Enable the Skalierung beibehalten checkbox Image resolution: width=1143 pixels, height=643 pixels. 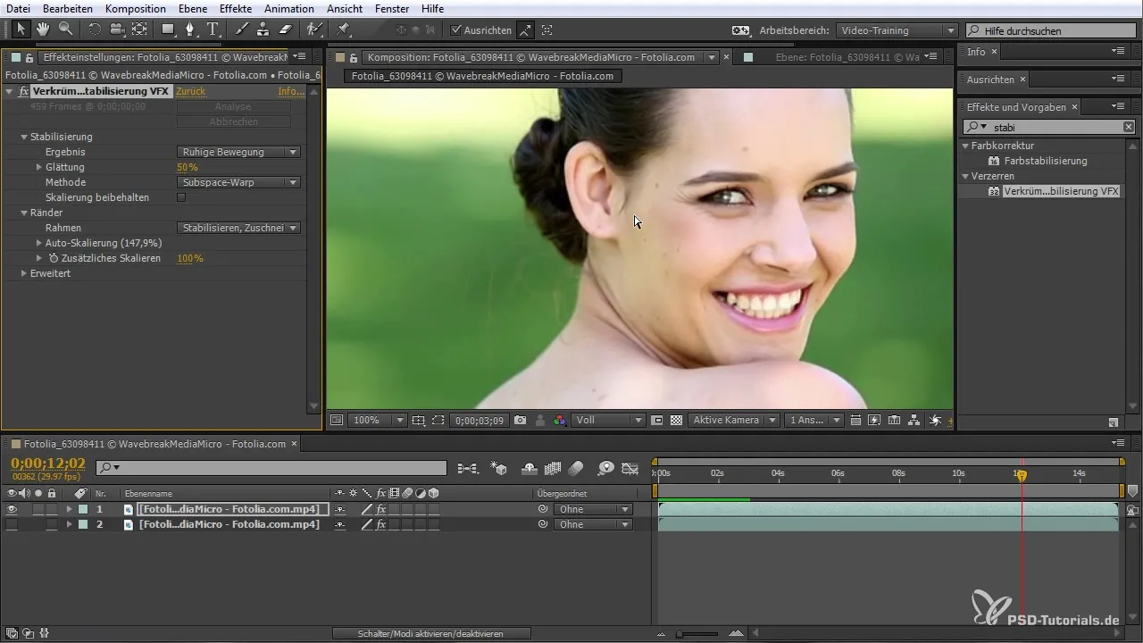pyautogui.click(x=181, y=197)
